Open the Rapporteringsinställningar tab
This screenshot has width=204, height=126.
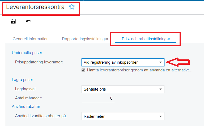pyautogui.click(x=85, y=39)
